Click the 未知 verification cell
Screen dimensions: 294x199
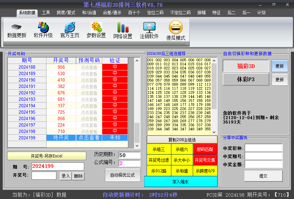[115, 138]
